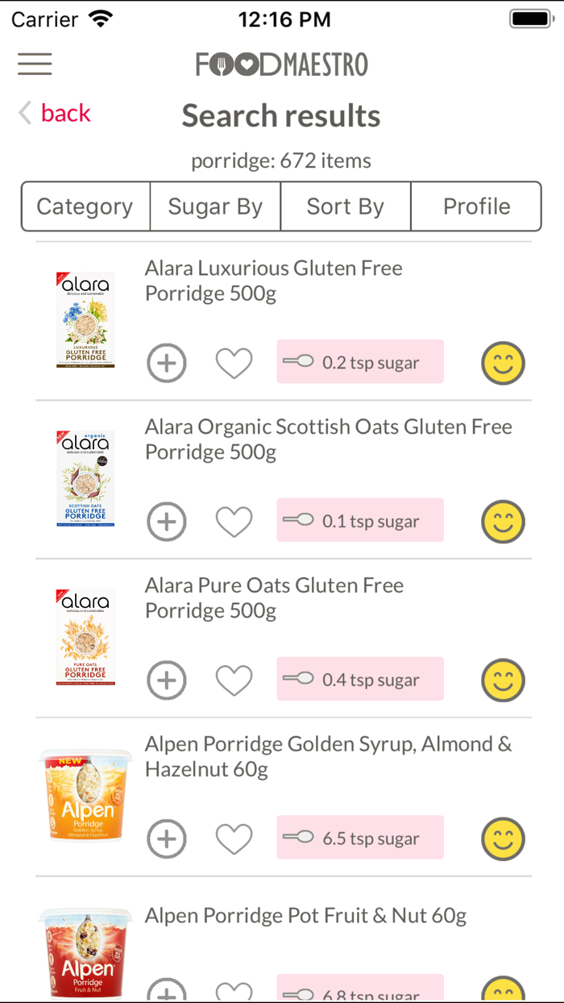
Task: Click the 6.5 tsp sugar badge on Alpen porridge
Action: click(360, 837)
